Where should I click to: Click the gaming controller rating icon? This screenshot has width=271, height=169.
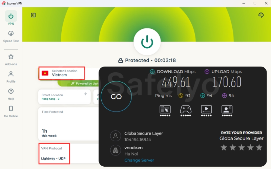pos(186,111)
